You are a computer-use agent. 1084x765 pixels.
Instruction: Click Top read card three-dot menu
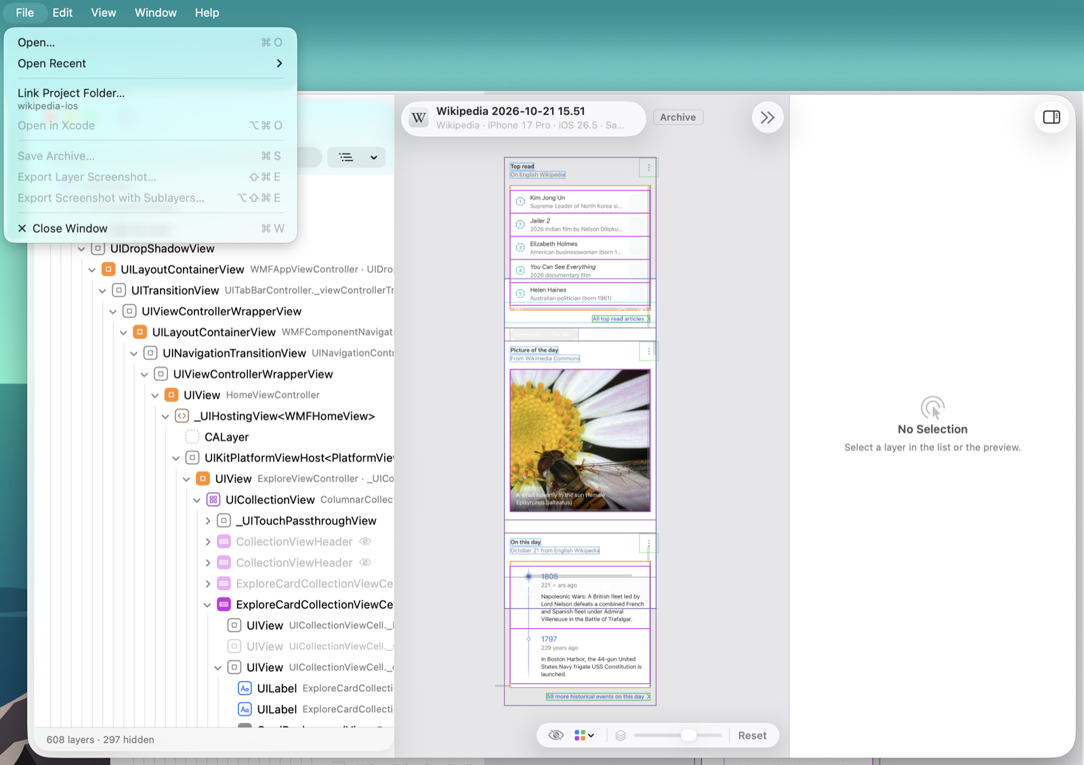tap(648, 167)
